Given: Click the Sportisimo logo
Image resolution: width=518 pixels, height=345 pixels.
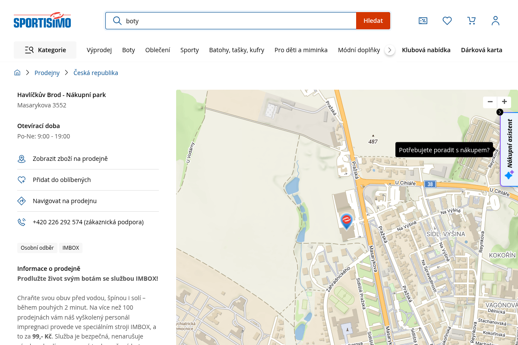Looking at the screenshot, I should [42, 20].
